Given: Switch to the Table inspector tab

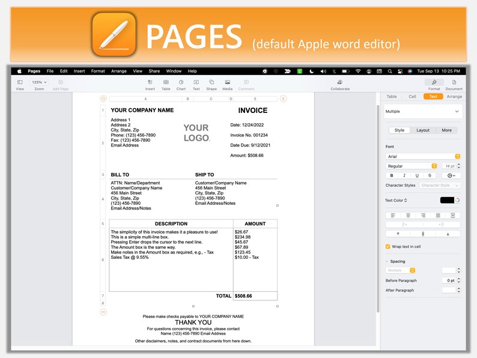Looking at the screenshot, I should point(392,97).
